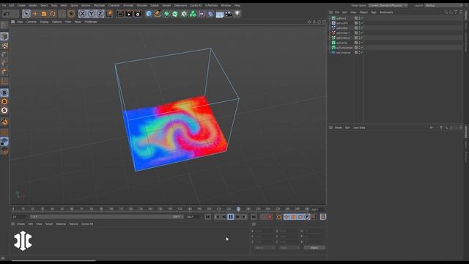The image size is (469, 264).
Task: Click the Make Editable icon
Action: 4,26
